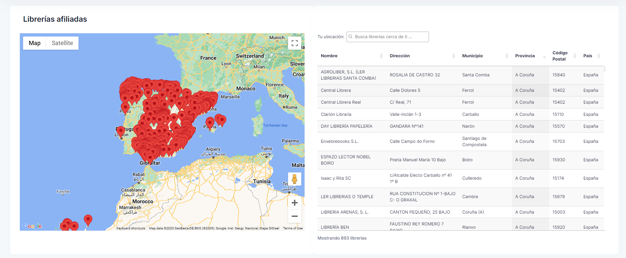The width and height of the screenshot is (626, 258).
Task: Click postal code 15174
Action: tap(558, 178)
